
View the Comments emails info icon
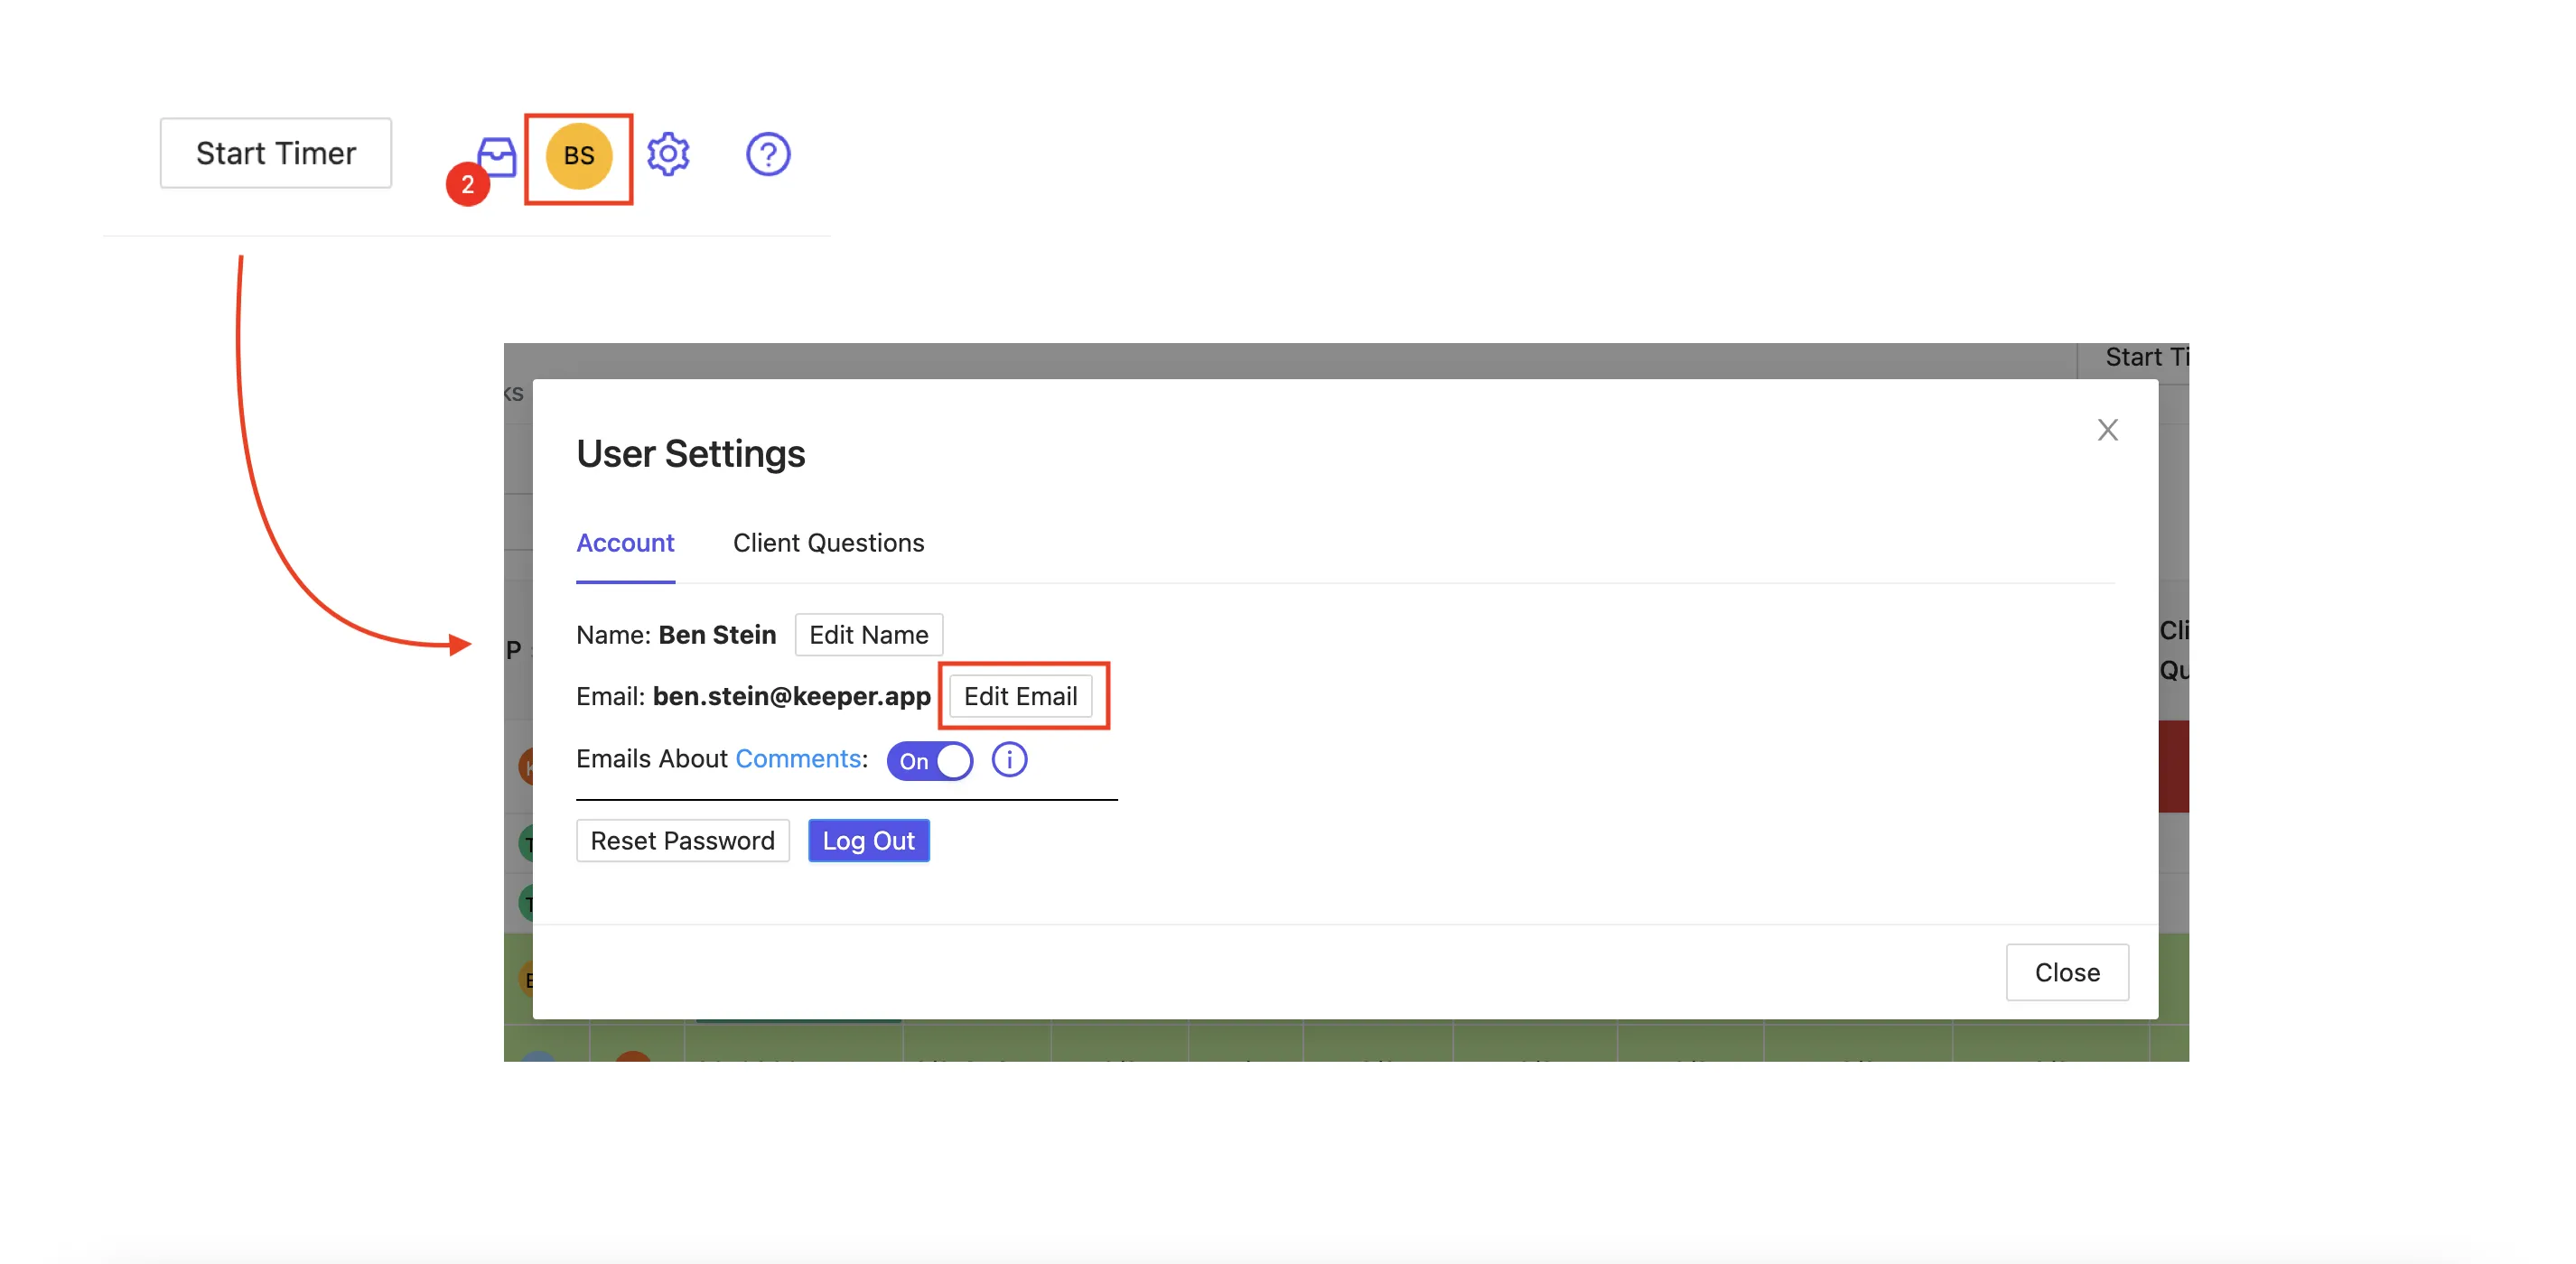click(x=1009, y=759)
